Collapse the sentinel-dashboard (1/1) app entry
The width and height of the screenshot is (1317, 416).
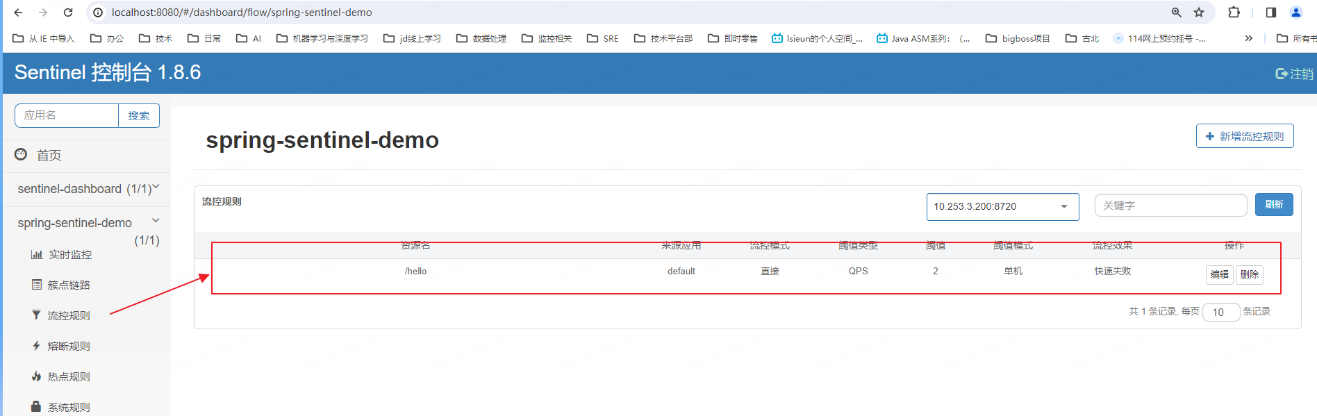(x=88, y=189)
